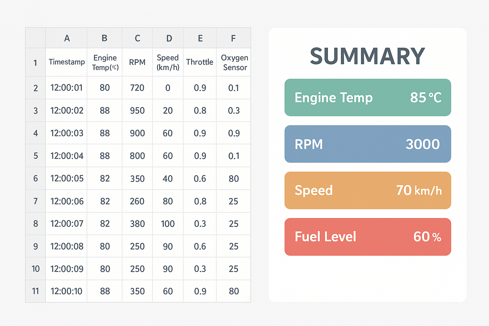Select column B header
489x326 pixels.
tap(104, 38)
